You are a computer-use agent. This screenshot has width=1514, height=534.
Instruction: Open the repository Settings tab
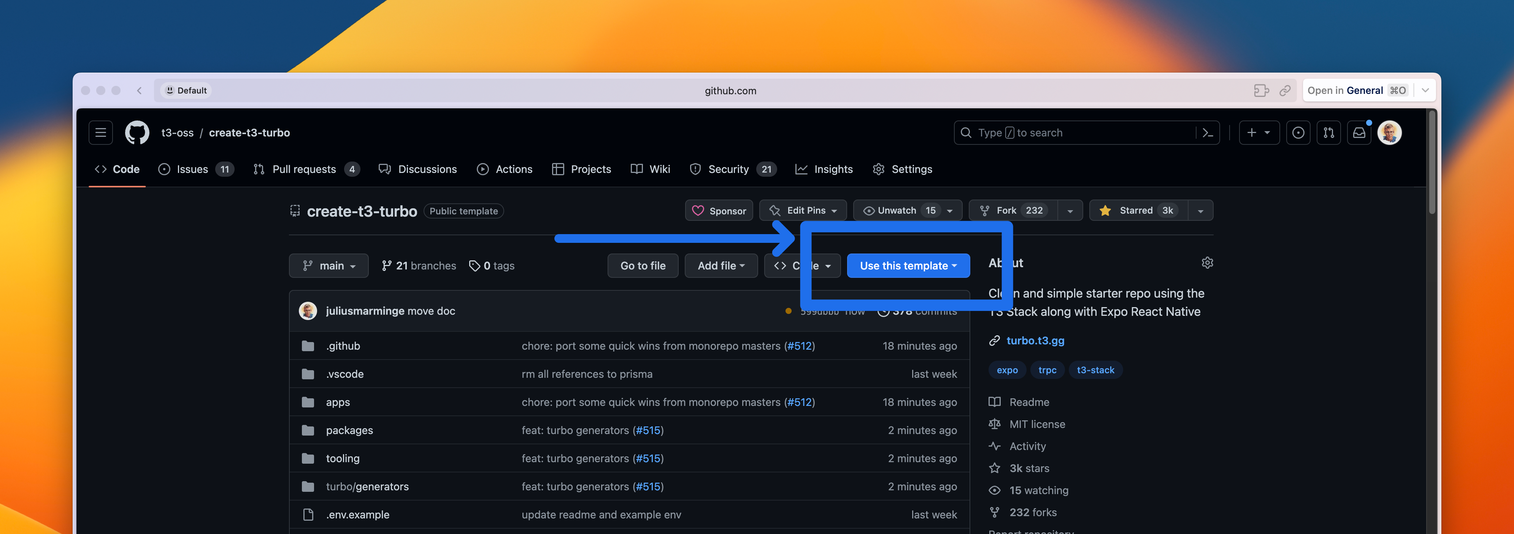click(903, 169)
